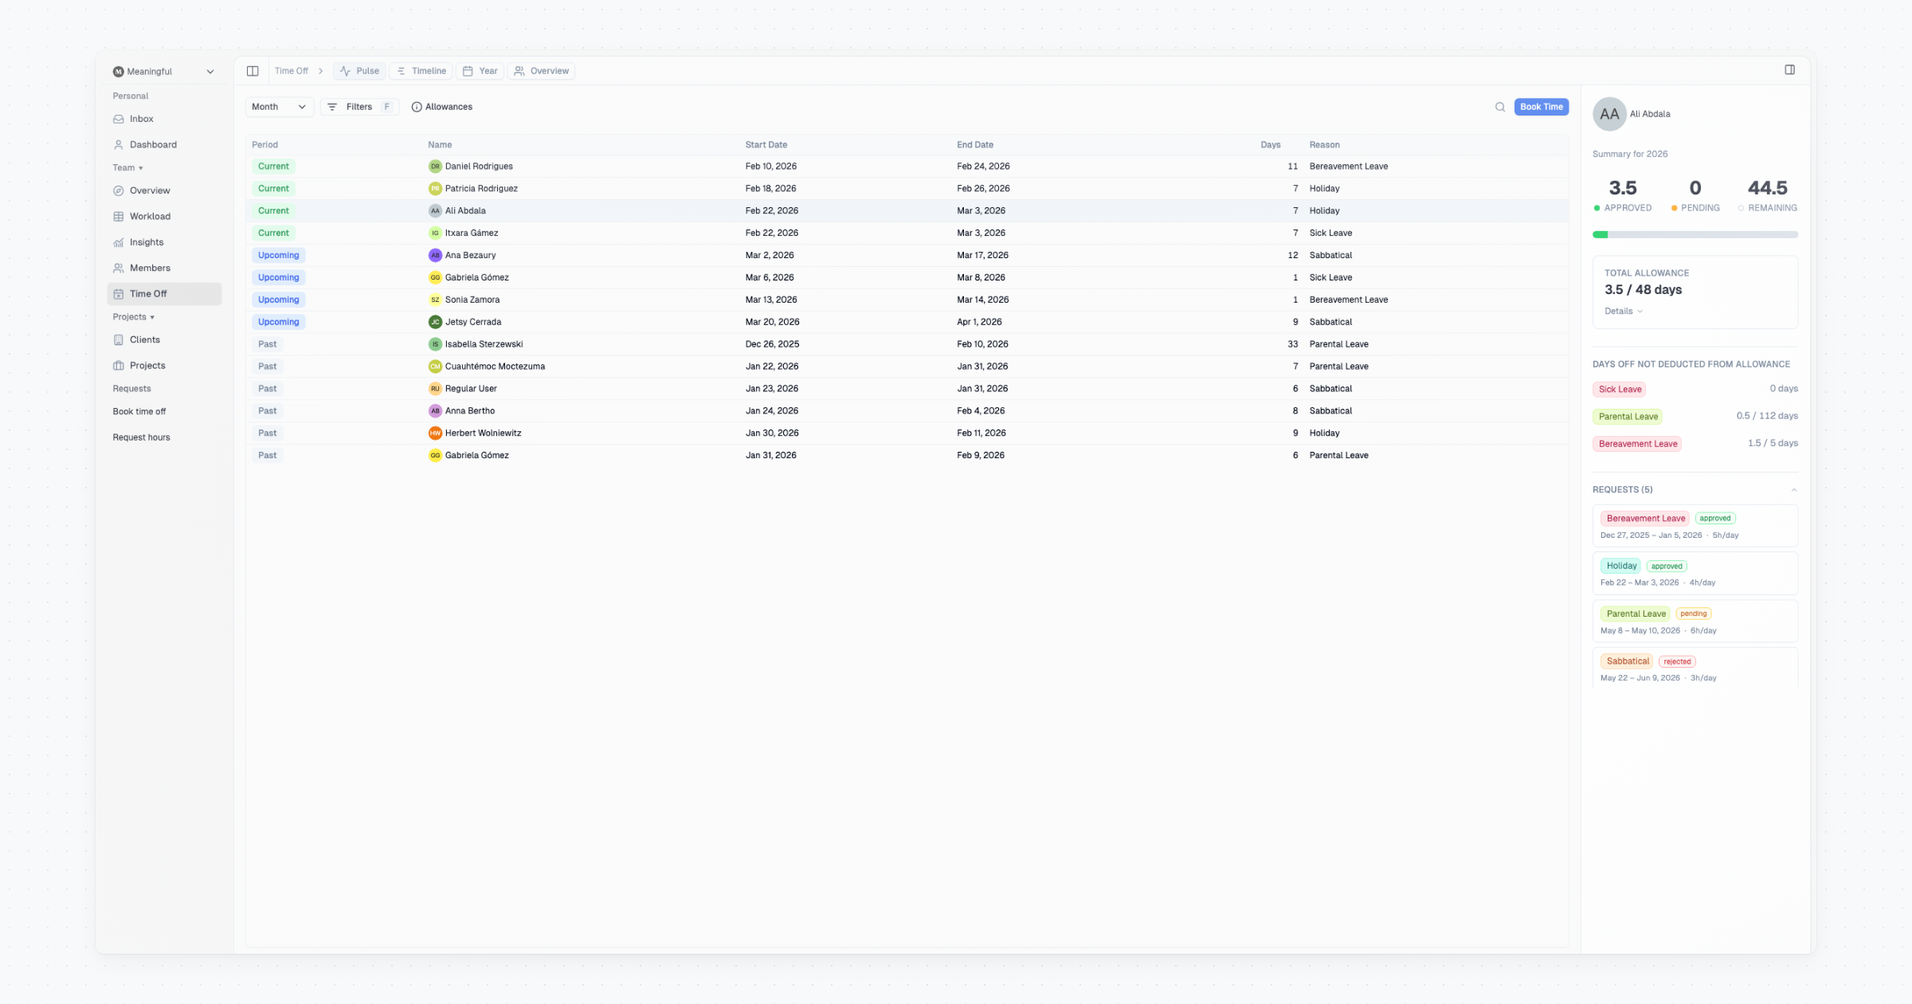
Task: Open Members in the sidebar
Action: [150, 268]
